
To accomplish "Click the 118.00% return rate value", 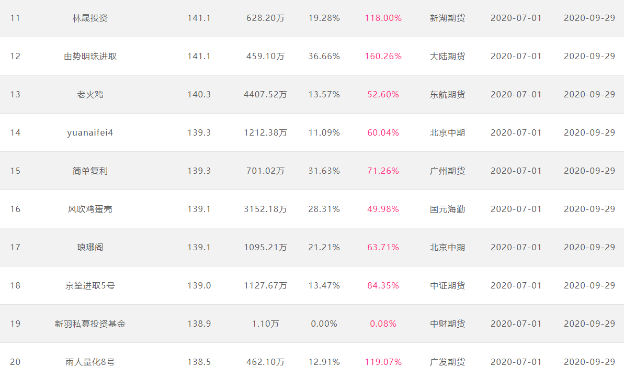I will point(383,18).
